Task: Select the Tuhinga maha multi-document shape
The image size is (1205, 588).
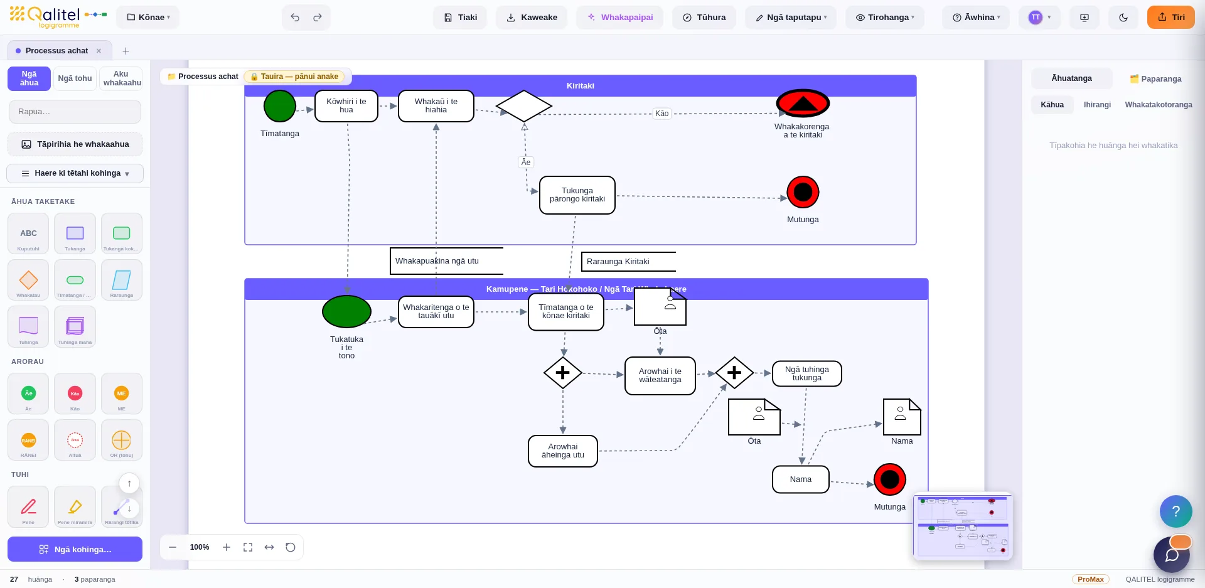Action: tap(75, 326)
